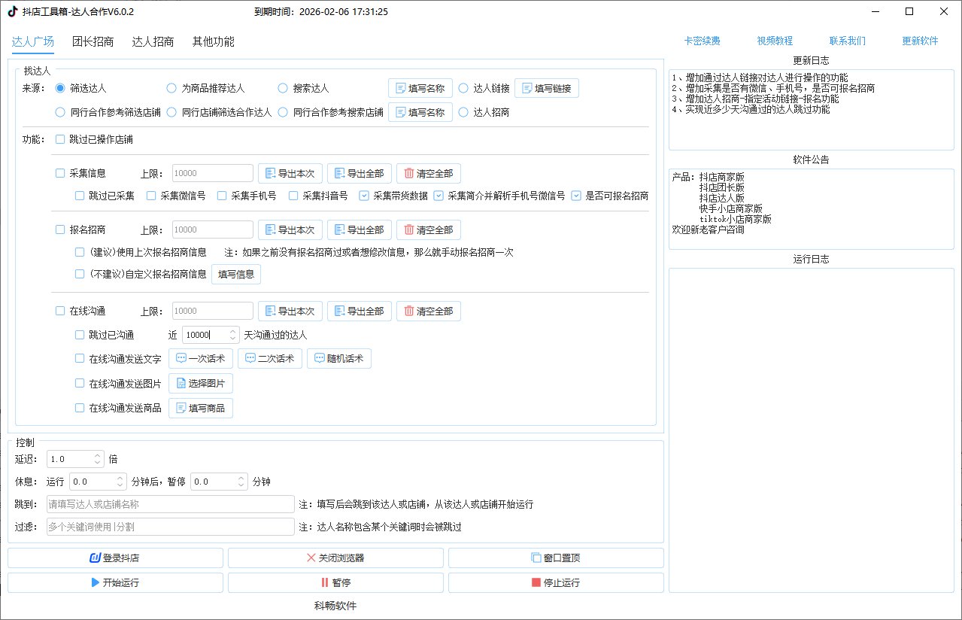Open 视频教程 link
Image resolution: width=962 pixels, height=620 pixels.
tap(775, 41)
